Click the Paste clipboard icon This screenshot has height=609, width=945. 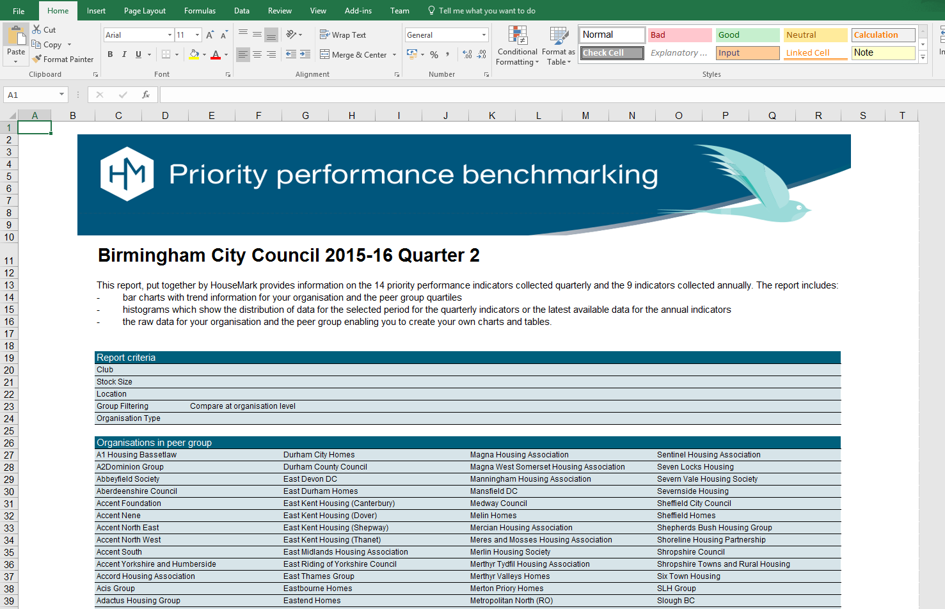tap(16, 35)
